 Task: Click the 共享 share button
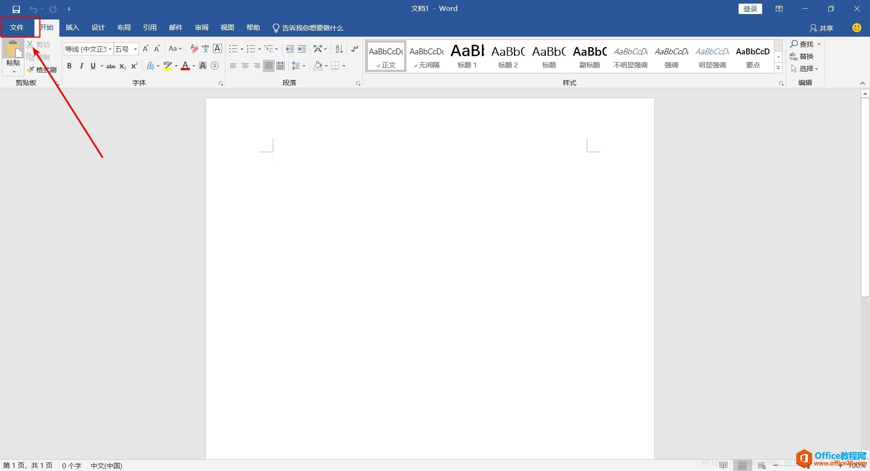pyautogui.click(x=822, y=28)
